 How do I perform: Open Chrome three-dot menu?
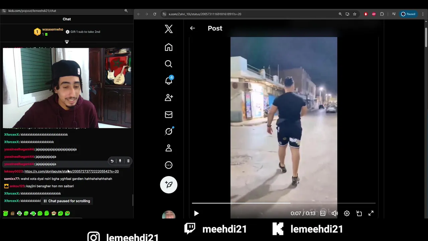[x=423, y=14]
